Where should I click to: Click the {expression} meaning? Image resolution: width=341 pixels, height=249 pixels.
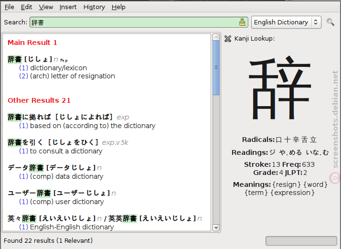[292, 193]
